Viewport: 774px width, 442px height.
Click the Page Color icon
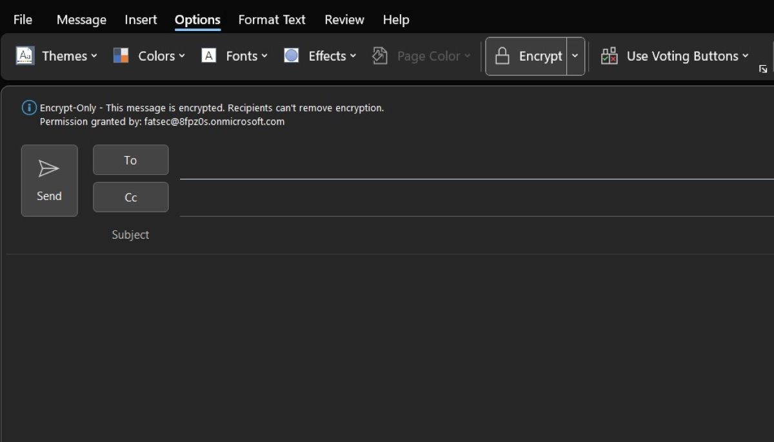coord(379,55)
